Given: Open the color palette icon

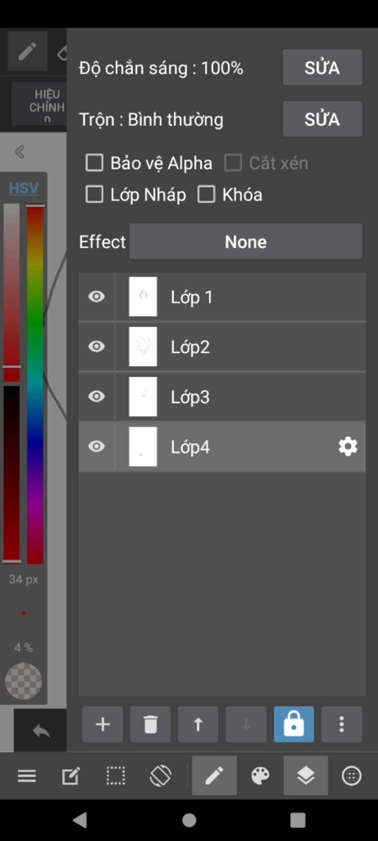Looking at the screenshot, I should pos(260,776).
